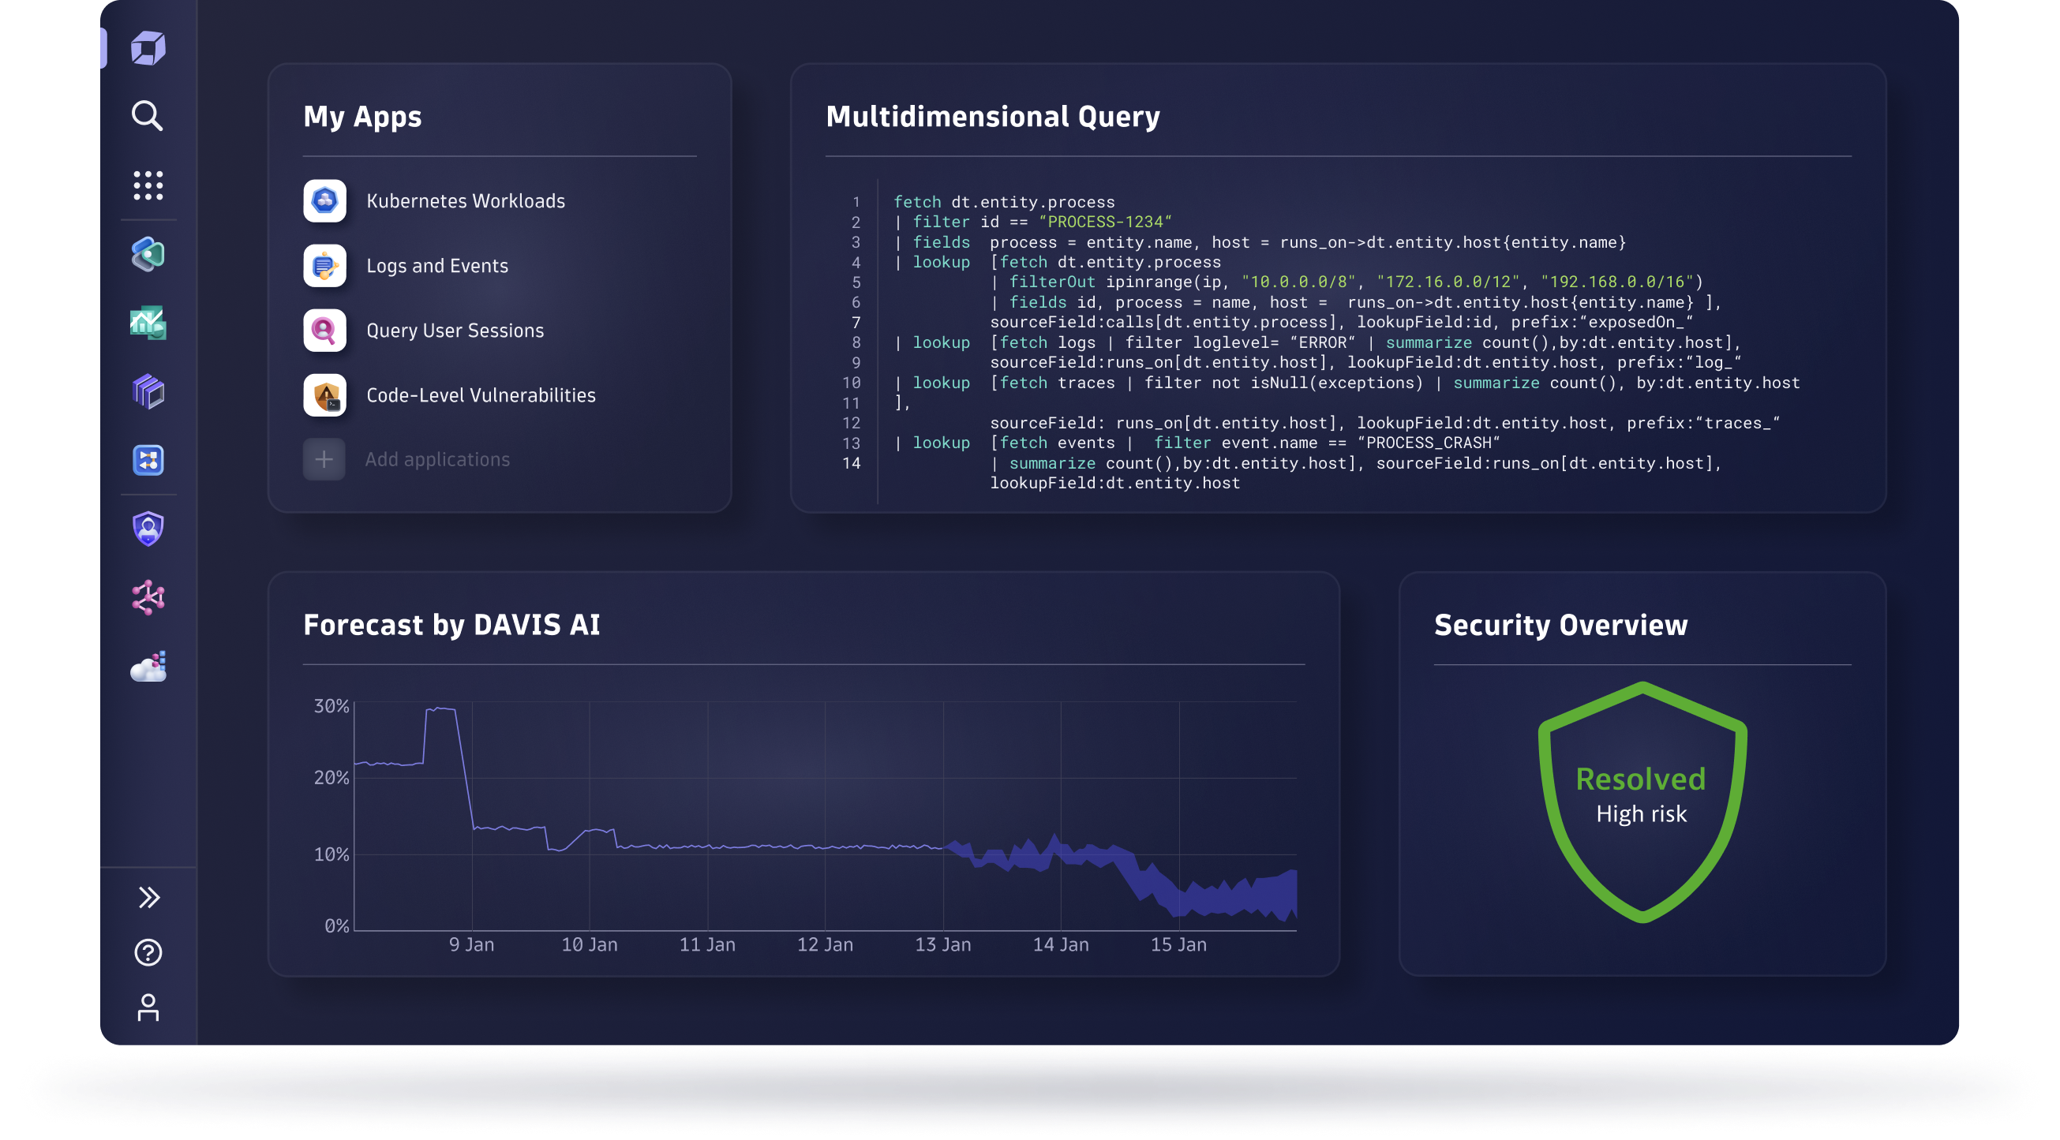Open the user profile icon at bottom
Viewport: 2060px width, 1140px height.
tap(147, 1009)
